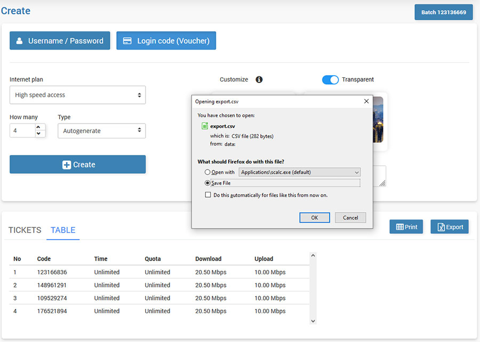Click the Time column header

pyautogui.click(x=101, y=259)
